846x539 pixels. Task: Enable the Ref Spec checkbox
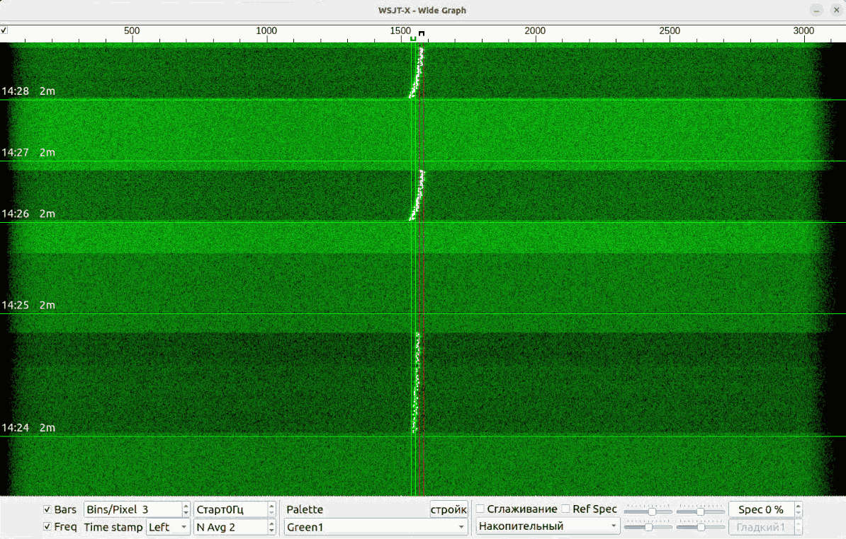(565, 509)
